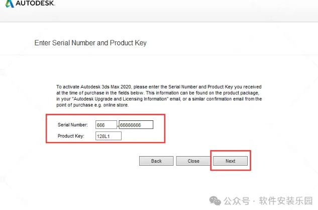The height and width of the screenshot is (210, 318).
Task: Focus the first Serial Number field containing 666
Action: pyautogui.click(x=106, y=125)
